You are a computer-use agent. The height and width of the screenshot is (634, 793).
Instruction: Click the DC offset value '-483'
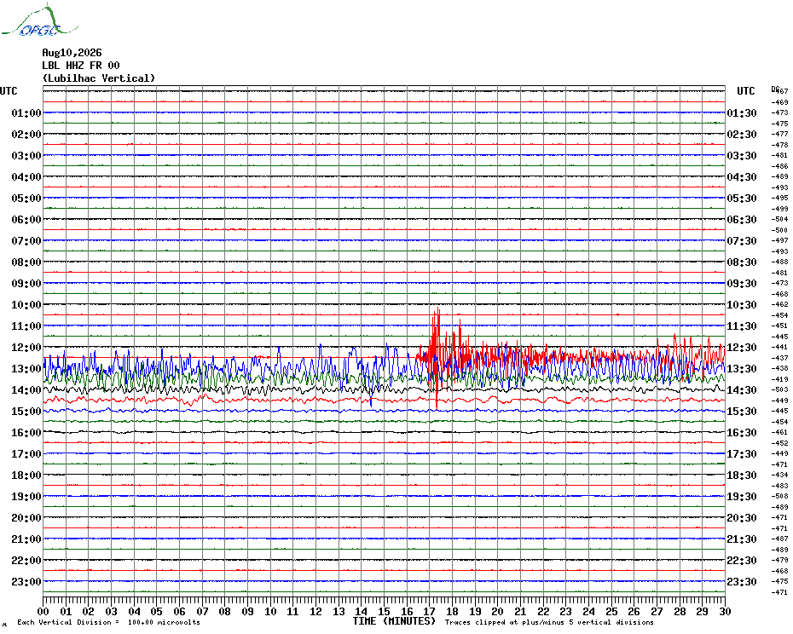tap(780, 486)
